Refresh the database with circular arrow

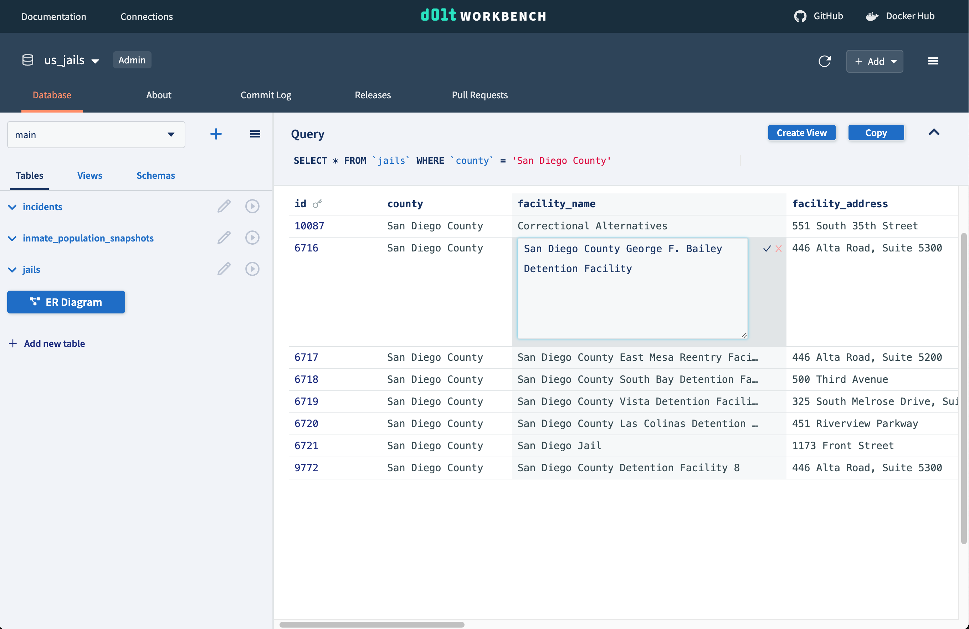coord(825,61)
